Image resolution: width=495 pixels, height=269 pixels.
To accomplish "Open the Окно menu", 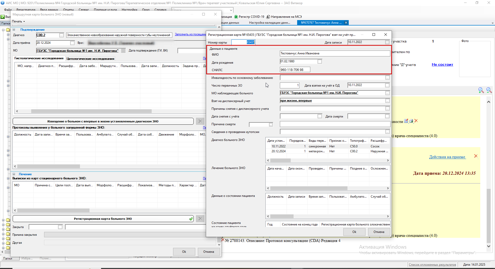I will click(x=146, y=10).
